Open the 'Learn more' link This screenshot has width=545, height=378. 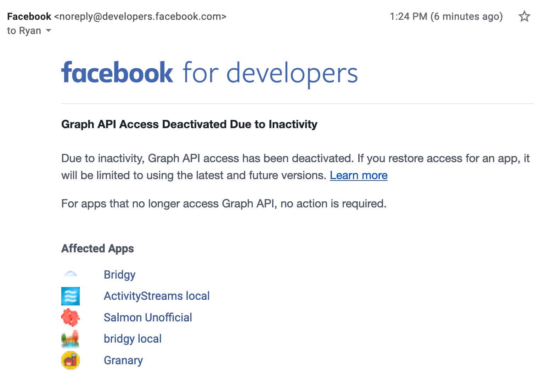pos(359,175)
